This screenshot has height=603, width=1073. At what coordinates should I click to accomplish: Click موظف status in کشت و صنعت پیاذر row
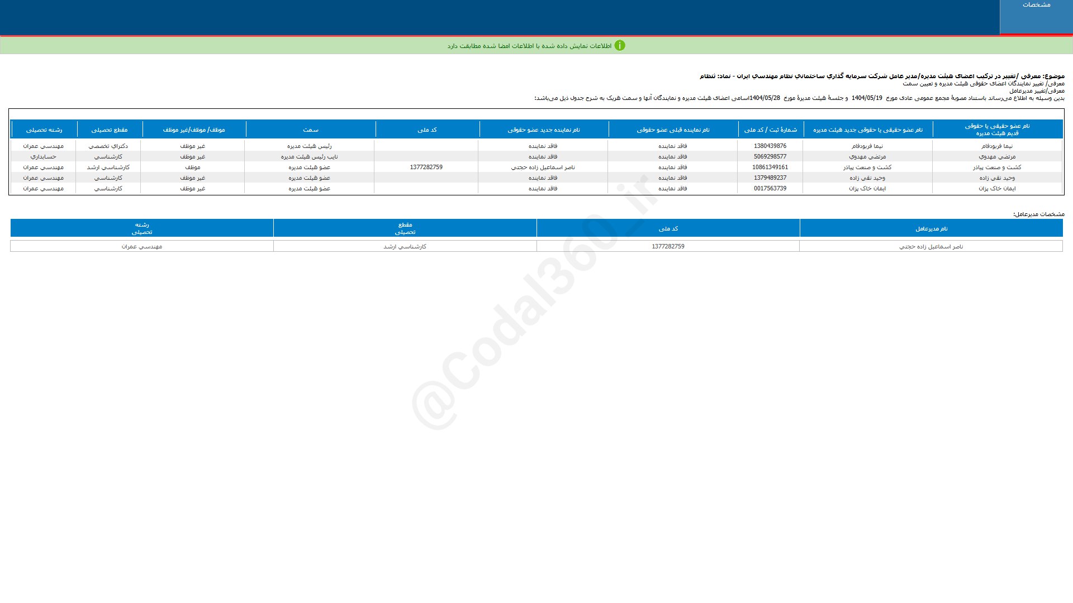pyautogui.click(x=193, y=167)
